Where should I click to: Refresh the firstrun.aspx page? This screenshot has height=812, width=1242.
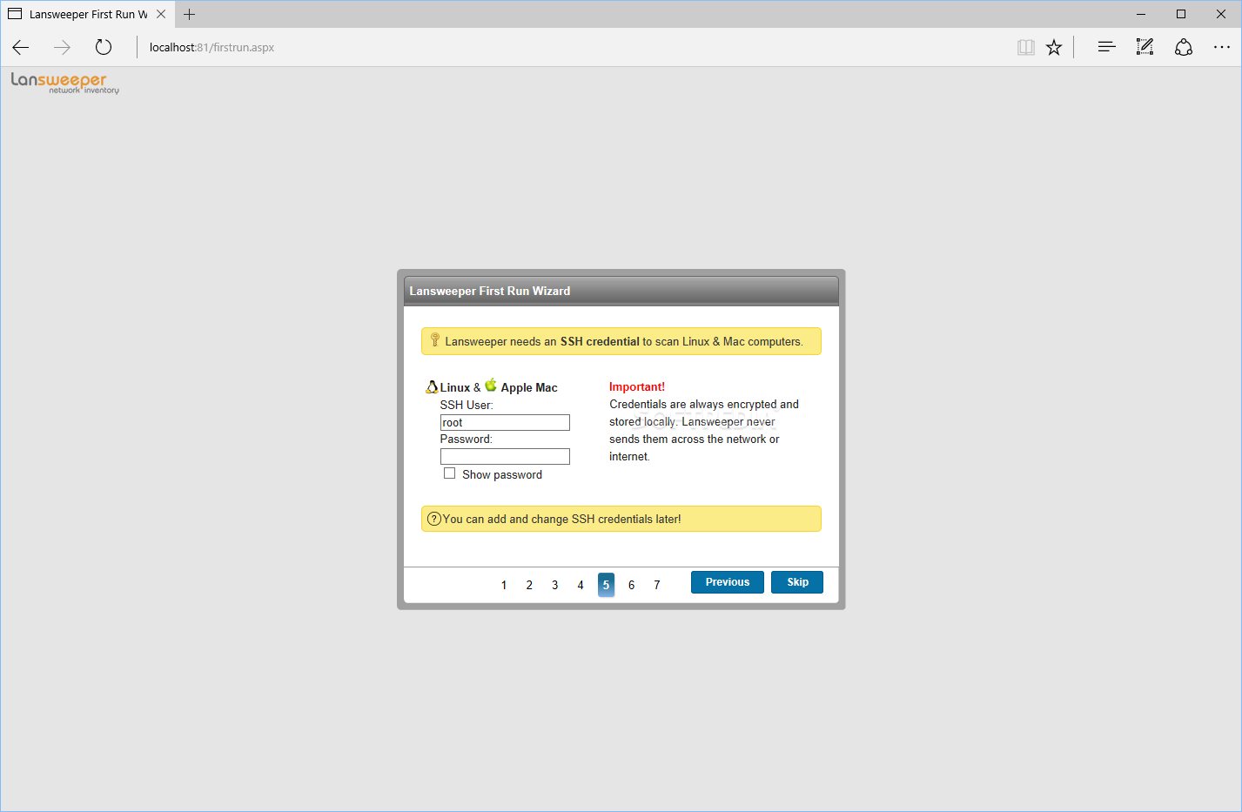104,47
